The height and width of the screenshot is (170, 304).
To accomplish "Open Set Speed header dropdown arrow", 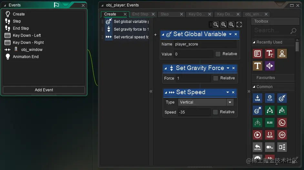I will [228, 92].
